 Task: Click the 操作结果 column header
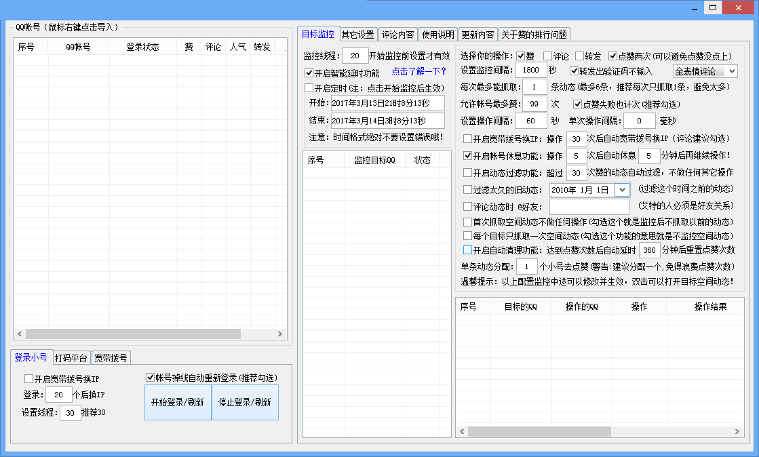[705, 306]
